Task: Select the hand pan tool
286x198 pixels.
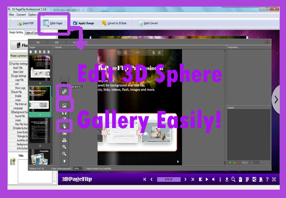Action: 64,161
